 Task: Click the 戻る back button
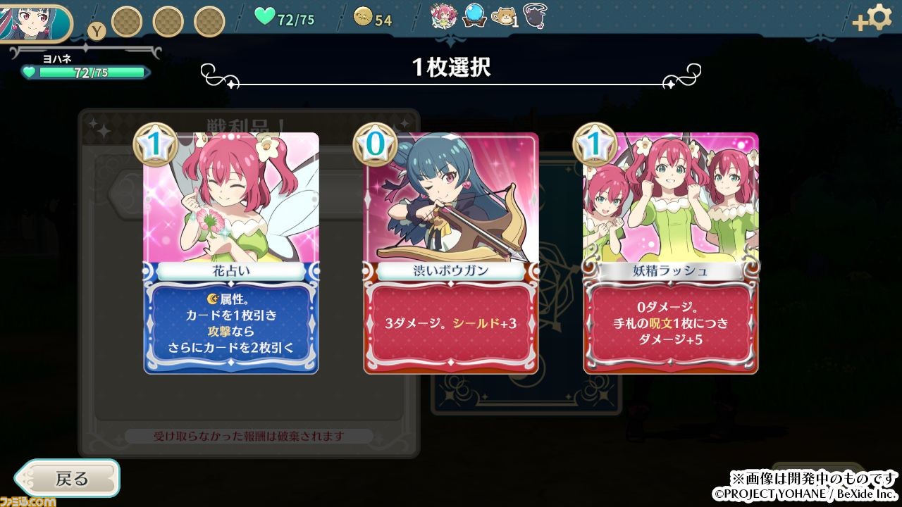pyautogui.click(x=68, y=478)
